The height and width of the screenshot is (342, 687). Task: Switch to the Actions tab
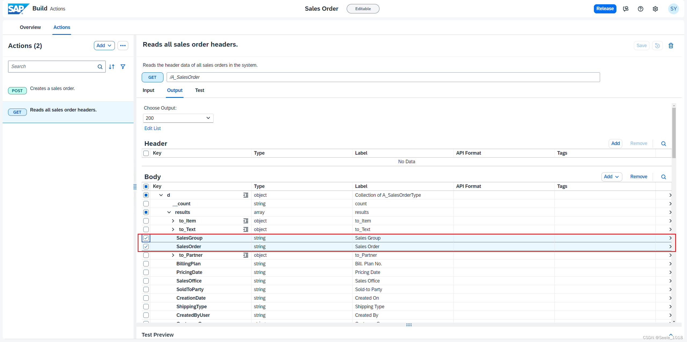click(x=62, y=27)
